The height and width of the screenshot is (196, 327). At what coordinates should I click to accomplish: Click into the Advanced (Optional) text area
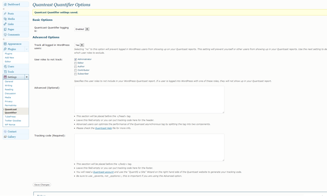pyautogui.click(x=149, y=99)
